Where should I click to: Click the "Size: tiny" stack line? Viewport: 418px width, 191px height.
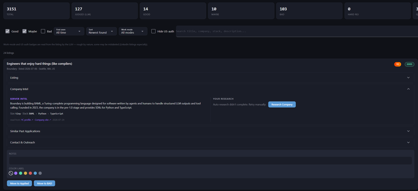click(x=37, y=114)
